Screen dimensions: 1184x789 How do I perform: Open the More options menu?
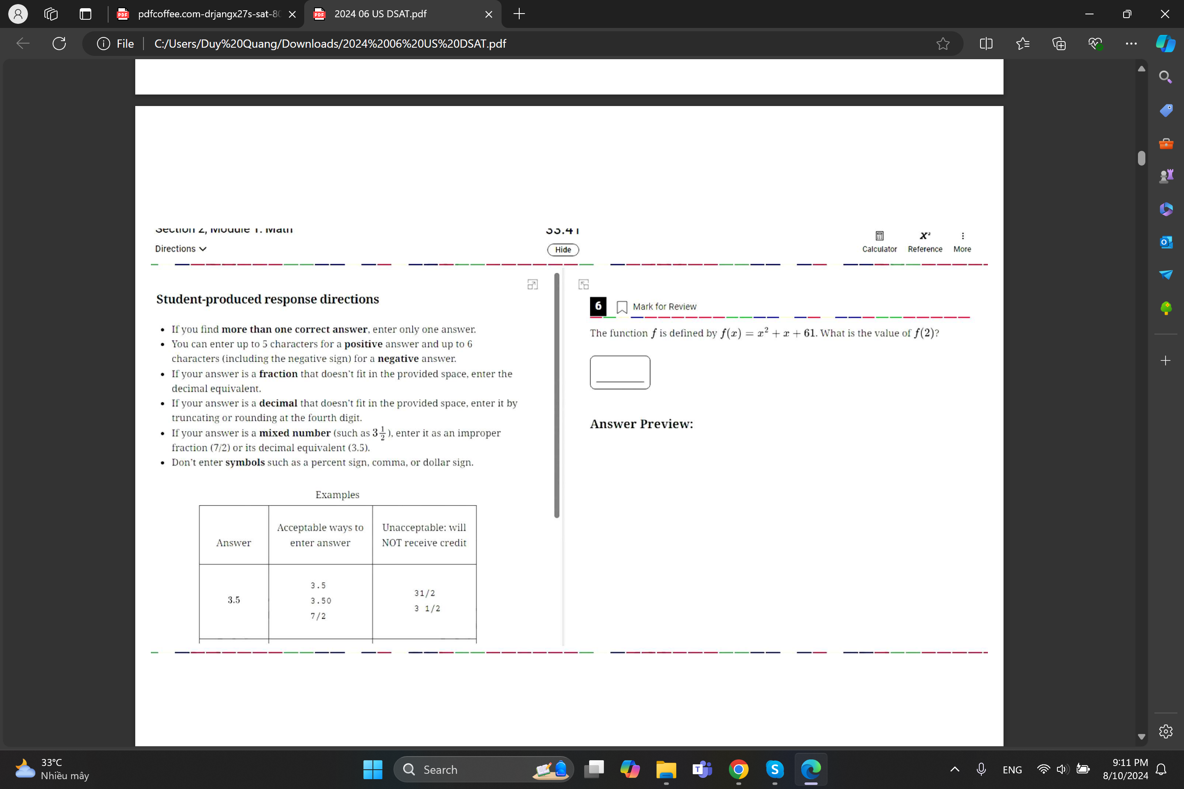[962, 242]
